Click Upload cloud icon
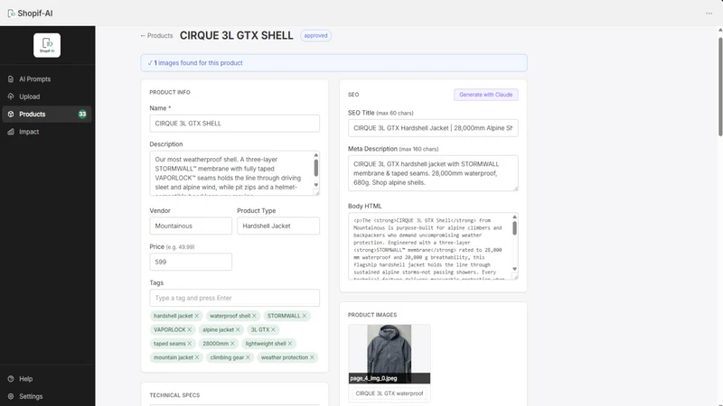 11,97
